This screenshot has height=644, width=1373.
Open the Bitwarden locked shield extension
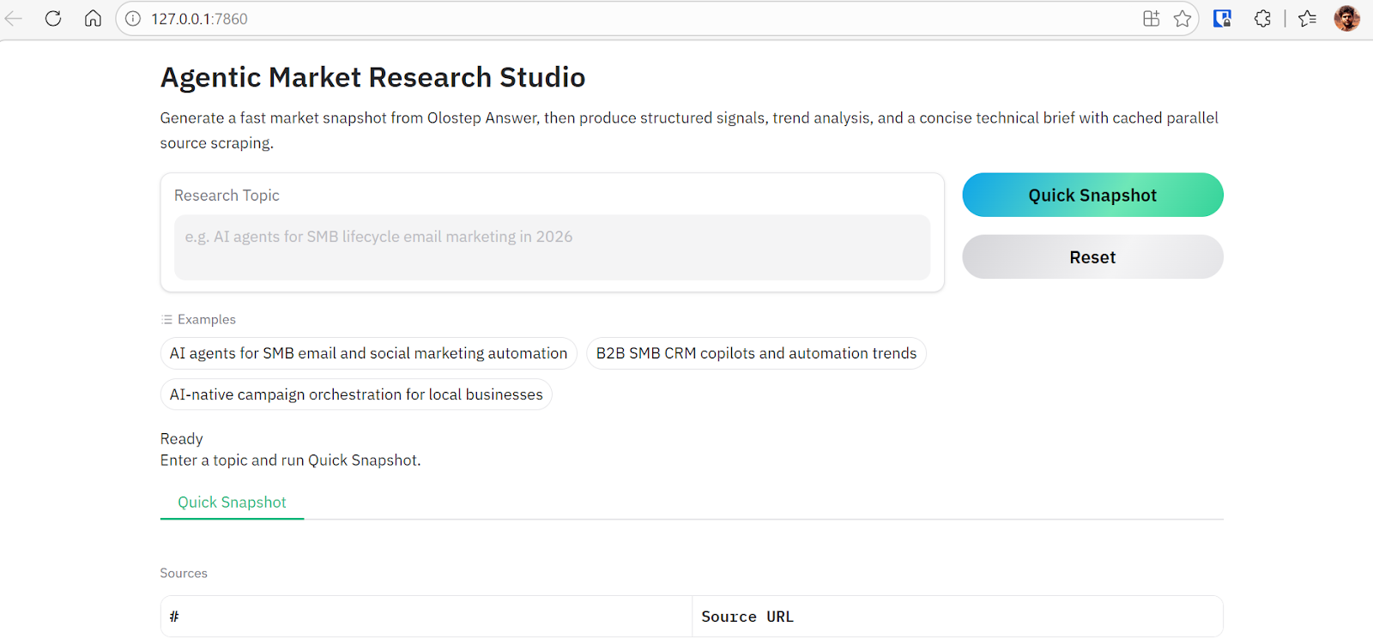point(1222,19)
